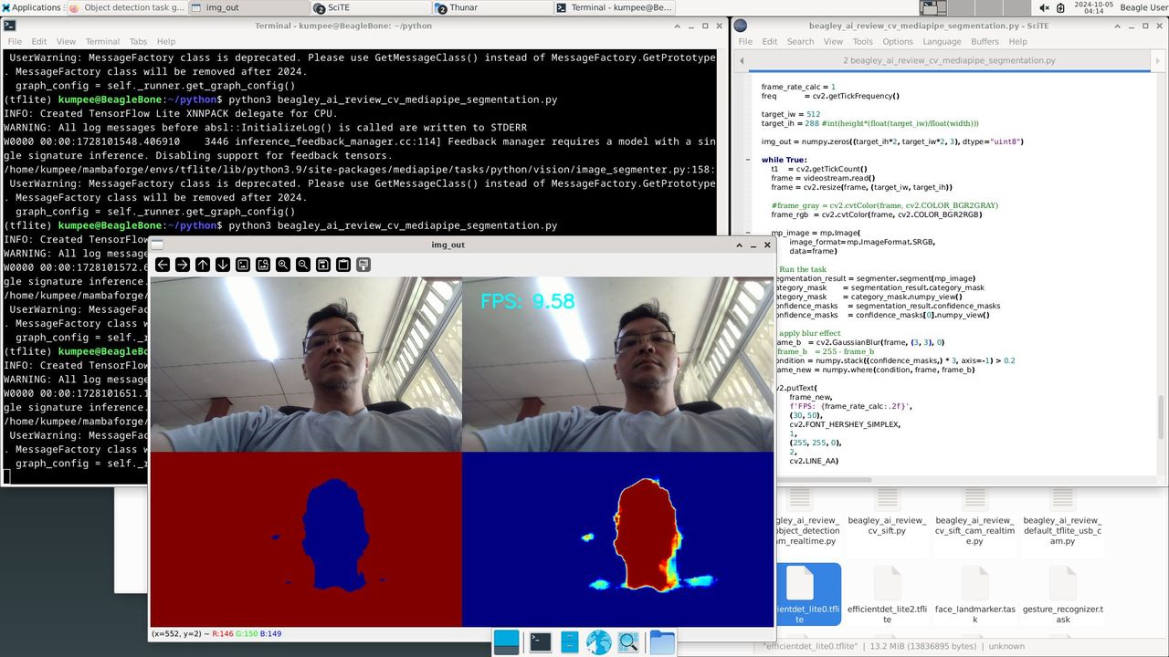Open Language menu in SciTE
Image resolution: width=1169 pixels, height=657 pixels.
[x=942, y=41]
